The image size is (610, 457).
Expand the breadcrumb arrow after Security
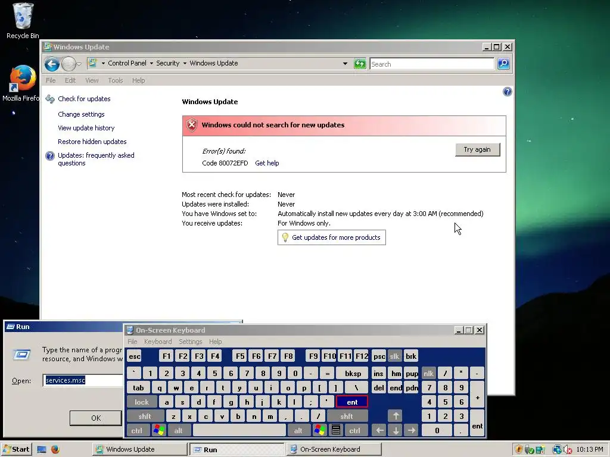pyautogui.click(x=185, y=63)
